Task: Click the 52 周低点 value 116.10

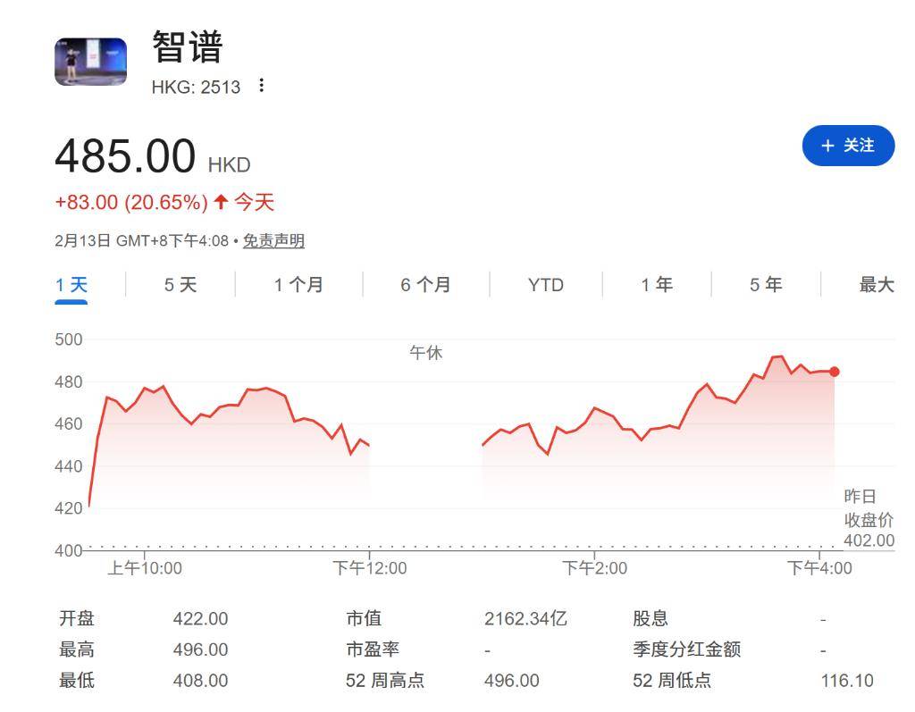Action: (846, 681)
